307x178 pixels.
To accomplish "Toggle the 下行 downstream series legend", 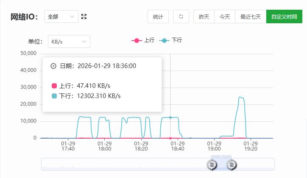I will click(170, 40).
